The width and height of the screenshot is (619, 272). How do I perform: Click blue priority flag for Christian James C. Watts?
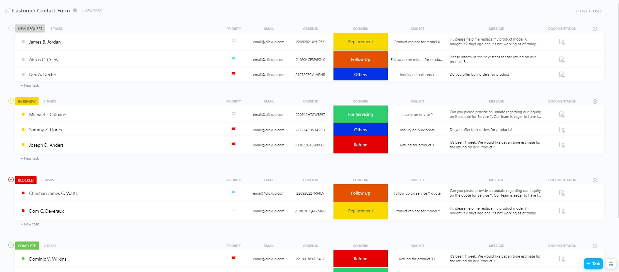click(234, 193)
